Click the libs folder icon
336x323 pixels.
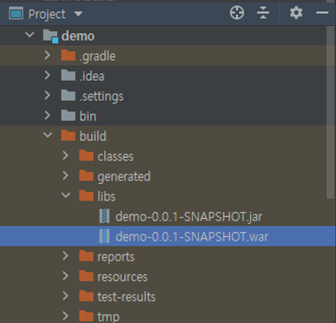pos(86,195)
